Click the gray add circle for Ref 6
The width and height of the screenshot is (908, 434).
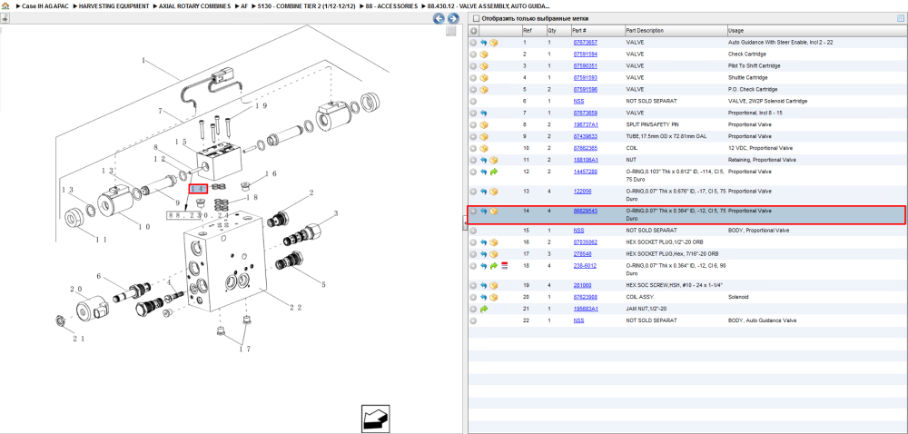[473, 102]
